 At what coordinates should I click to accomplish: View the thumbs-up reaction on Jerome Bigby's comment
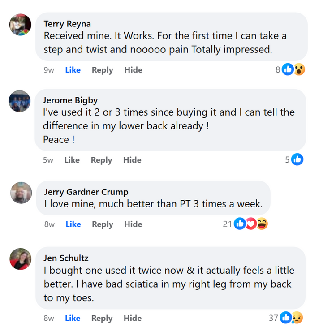[297, 159]
